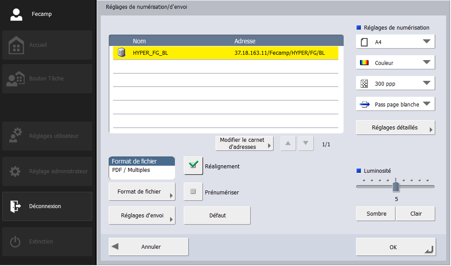Click the A4 paper size page icon
Image resolution: width=451 pixels, height=266 pixels.
point(364,42)
